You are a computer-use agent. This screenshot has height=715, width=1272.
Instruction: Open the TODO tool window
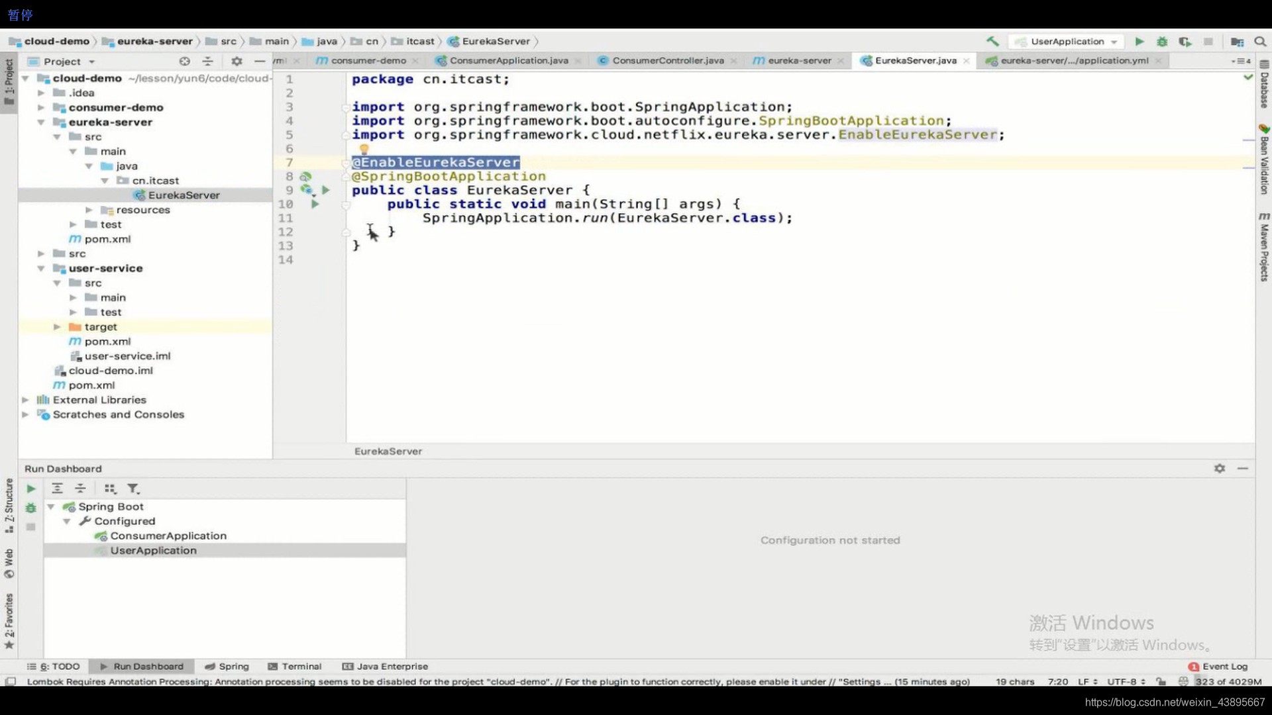click(54, 666)
